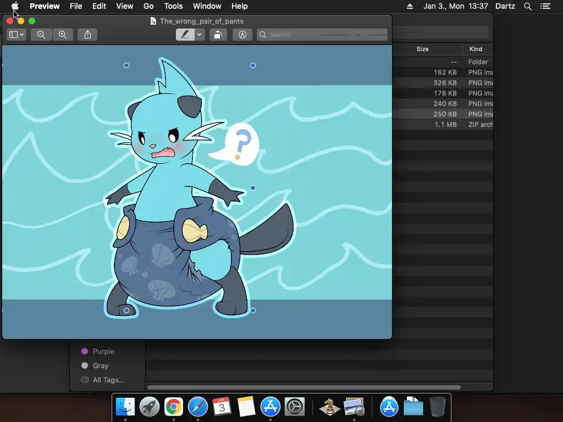563x422 pixels.
Task: Click the Purple tag color dot
Action: [85, 351]
